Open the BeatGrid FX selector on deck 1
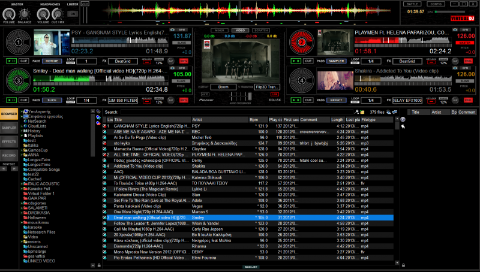The height and width of the screenshot is (272, 480). tap(123, 61)
